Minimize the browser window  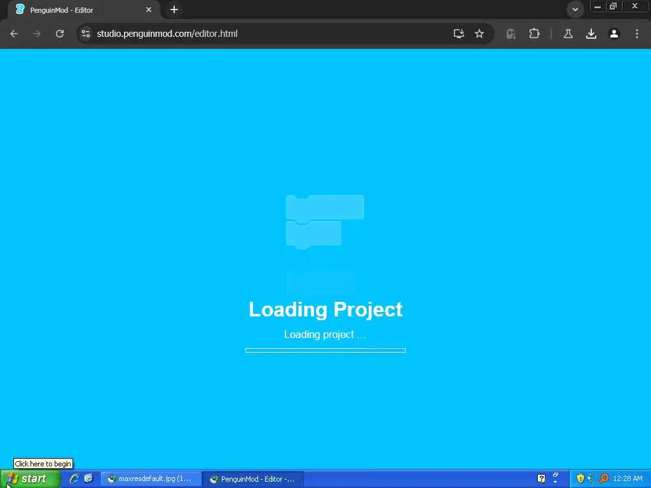(598, 6)
